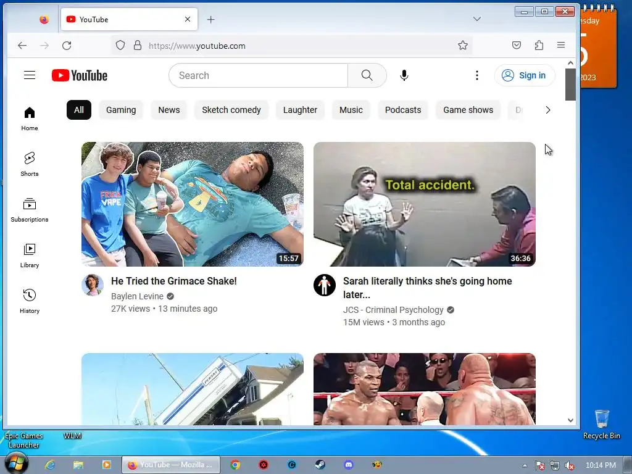Open Google Chrome from the taskbar

pos(235,465)
